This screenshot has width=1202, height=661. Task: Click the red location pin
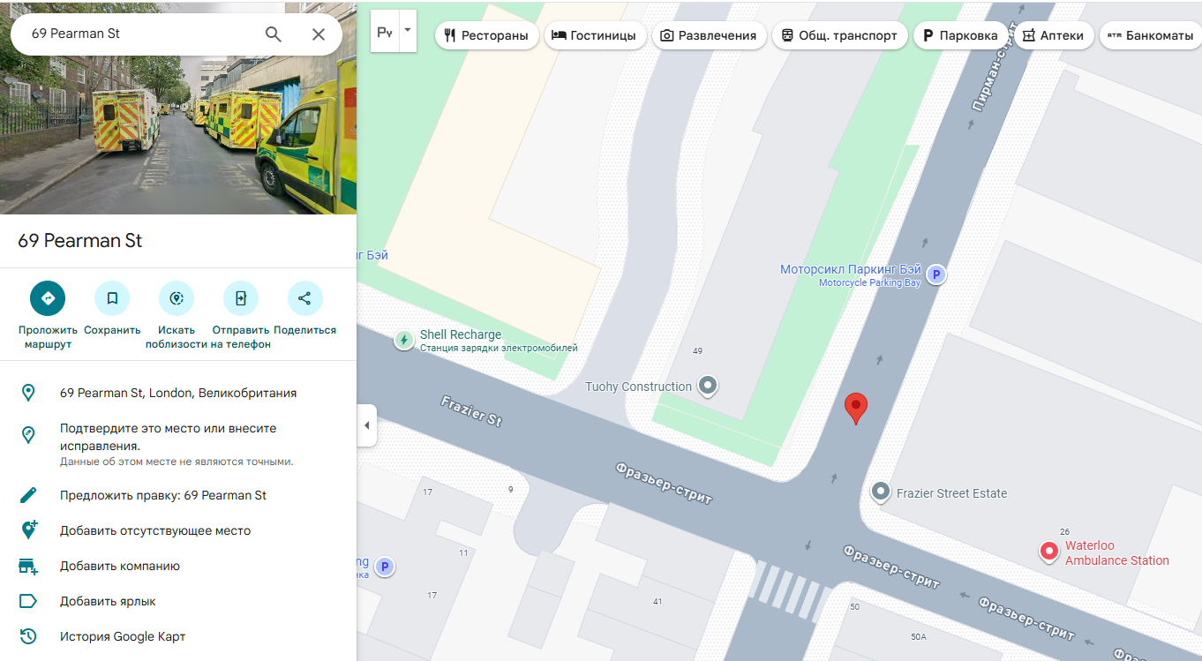[856, 409]
